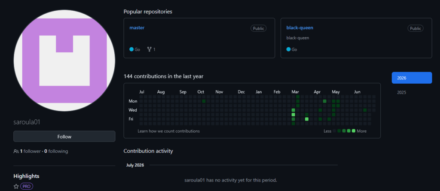The width and height of the screenshot is (440, 191).
Task: Open the black-queen repository link
Action: pos(299,28)
